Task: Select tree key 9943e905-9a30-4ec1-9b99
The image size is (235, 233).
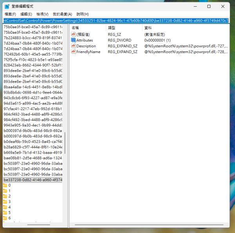Action: 33,125
